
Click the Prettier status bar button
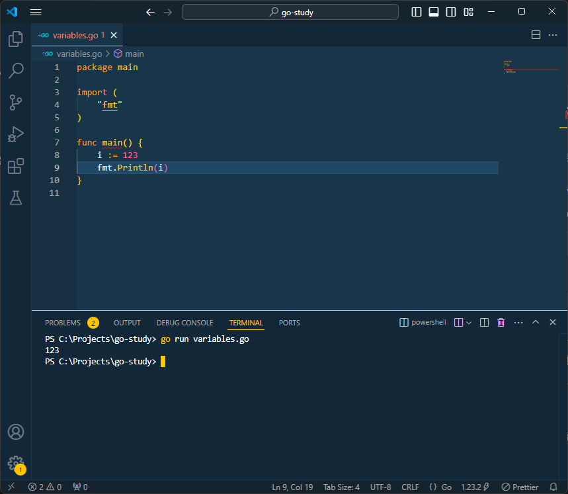click(520, 487)
